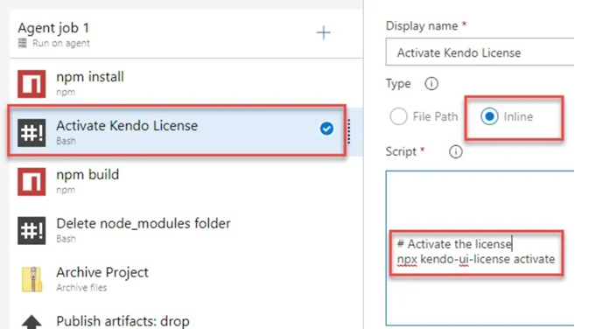This screenshot has height=329, width=589.
Task: Select the Activate Kendo License task title
Action: [127, 126]
